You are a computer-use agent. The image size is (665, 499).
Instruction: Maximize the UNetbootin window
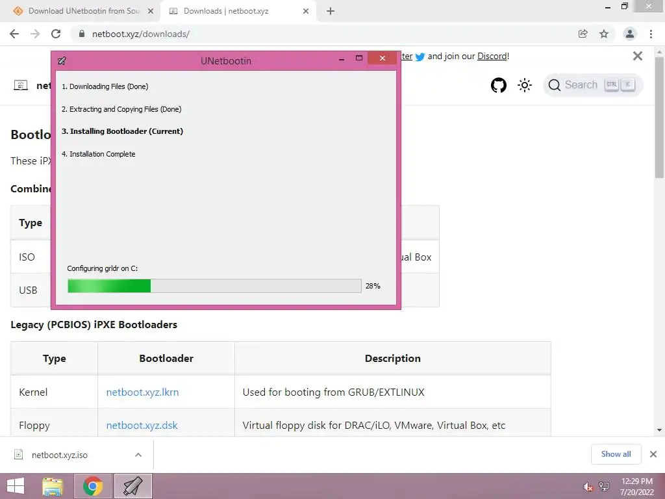pyautogui.click(x=358, y=58)
